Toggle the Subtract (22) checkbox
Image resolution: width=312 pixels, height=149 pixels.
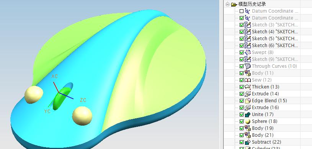click(x=242, y=142)
